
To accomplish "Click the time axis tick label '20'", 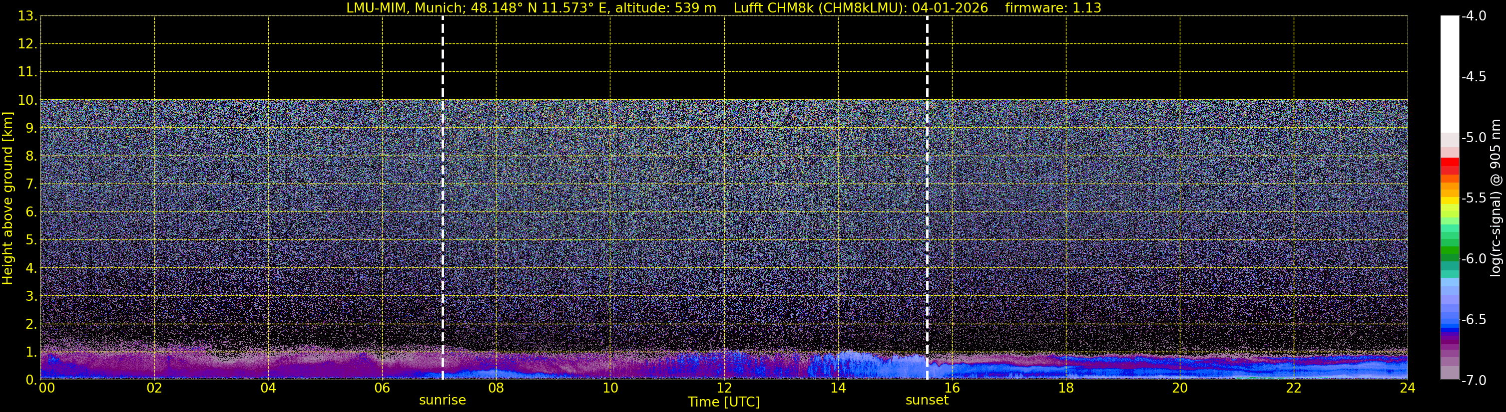I will (x=1180, y=388).
